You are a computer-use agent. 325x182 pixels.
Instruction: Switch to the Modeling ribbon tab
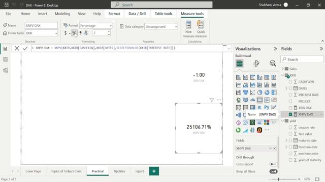point(62,14)
